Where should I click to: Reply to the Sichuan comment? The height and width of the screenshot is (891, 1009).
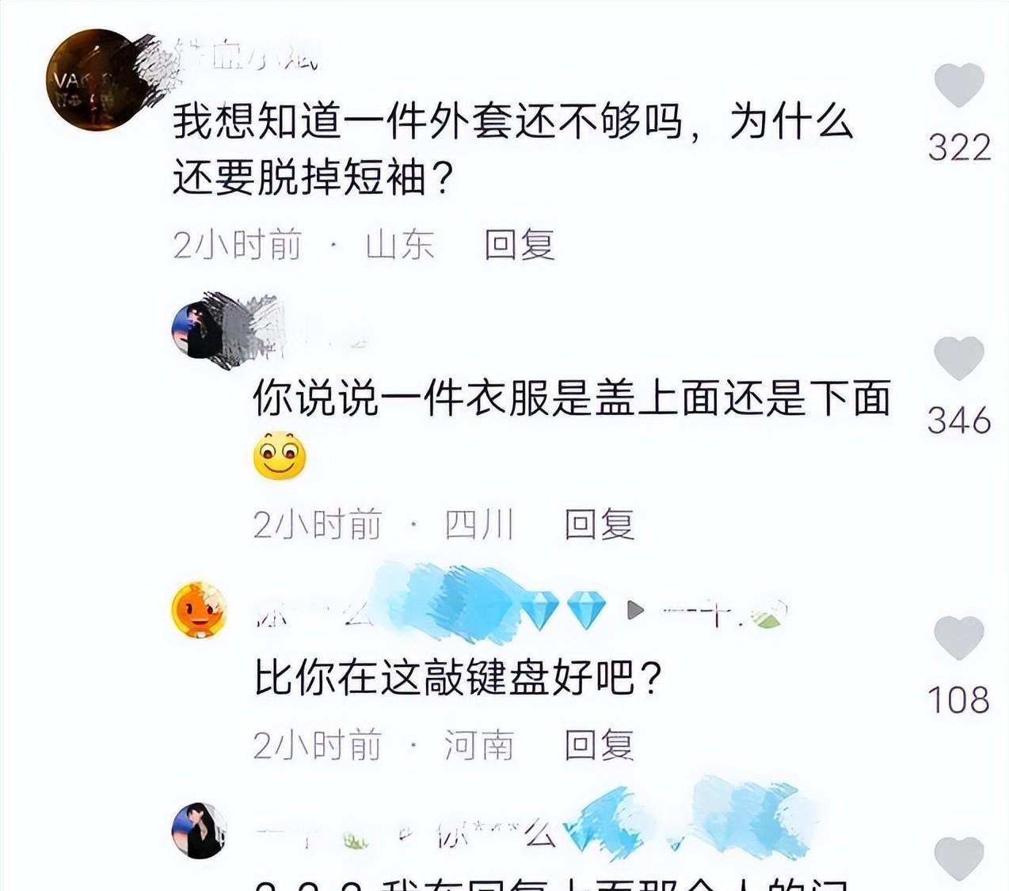[x=600, y=524]
